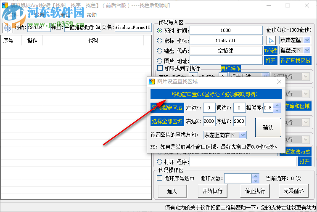Screen dimensions: 317x212
Task: Increase 循环次数 with the up arrow
Action: [x=256, y=176]
